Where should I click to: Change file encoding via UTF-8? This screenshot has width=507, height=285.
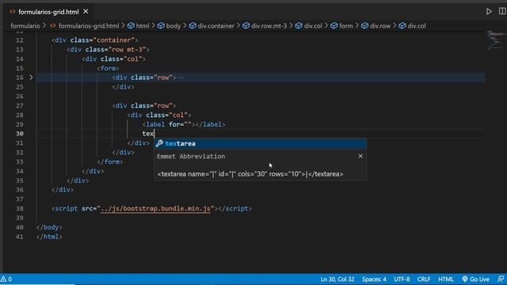click(x=402, y=279)
